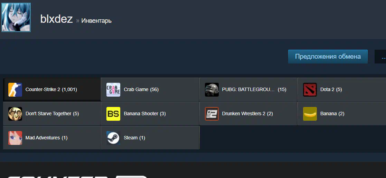386x178 pixels.
Task: Open the Crab Game (56) inventory tab
Action: (150, 89)
